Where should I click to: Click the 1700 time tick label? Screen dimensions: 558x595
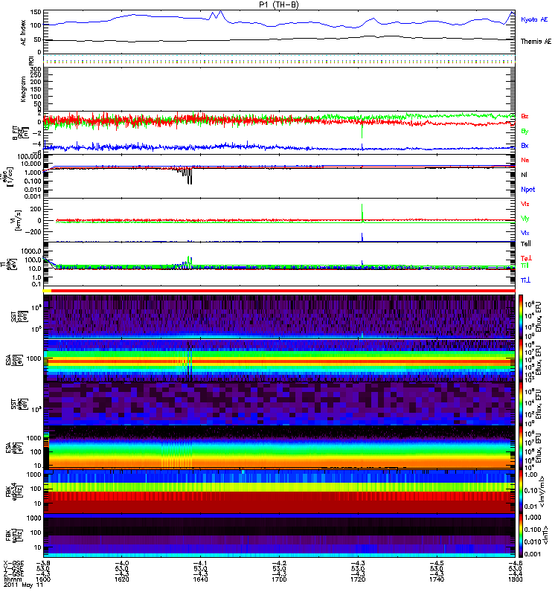pyautogui.click(x=279, y=579)
